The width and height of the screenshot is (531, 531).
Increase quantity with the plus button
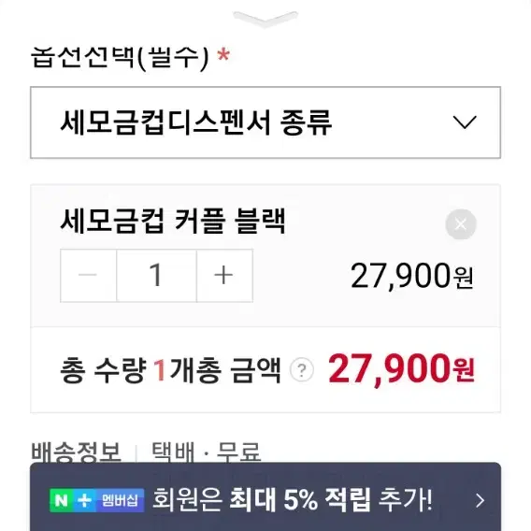point(224,276)
